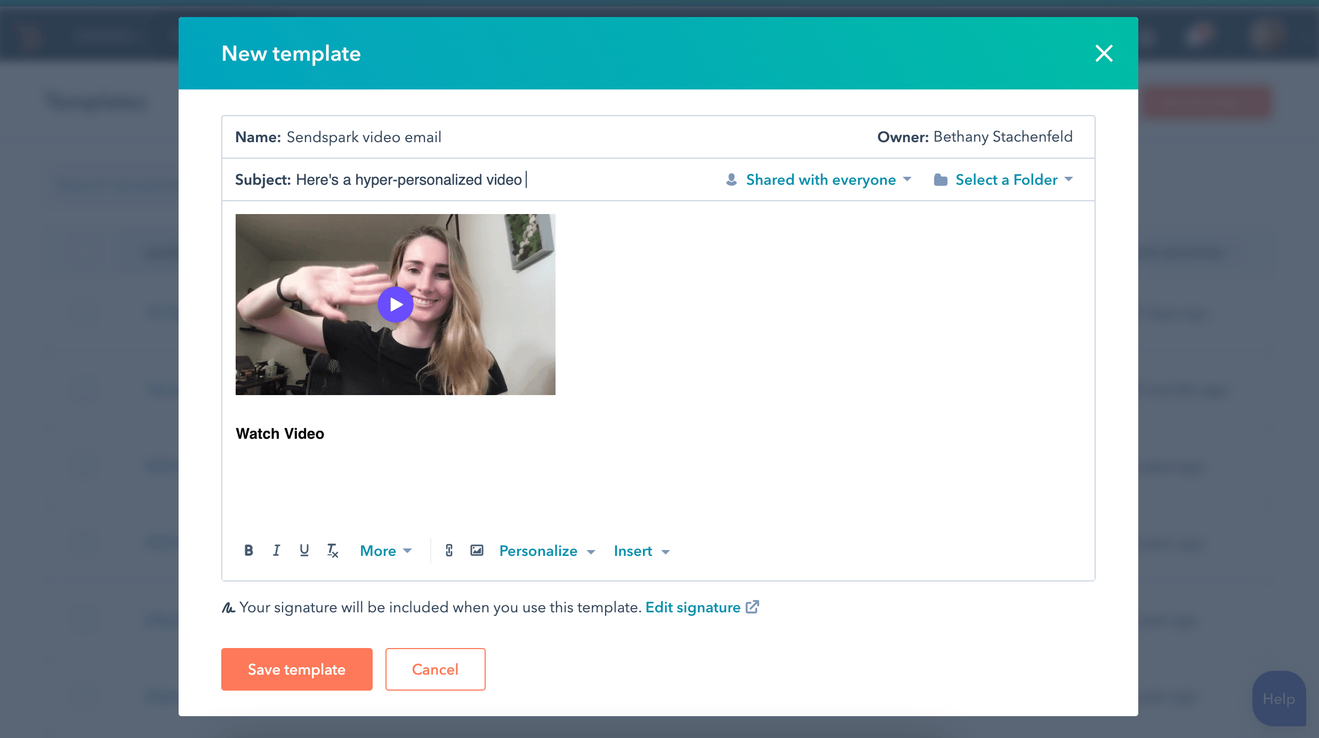Apply underline formatting icon

pyautogui.click(x=304, y=551)
